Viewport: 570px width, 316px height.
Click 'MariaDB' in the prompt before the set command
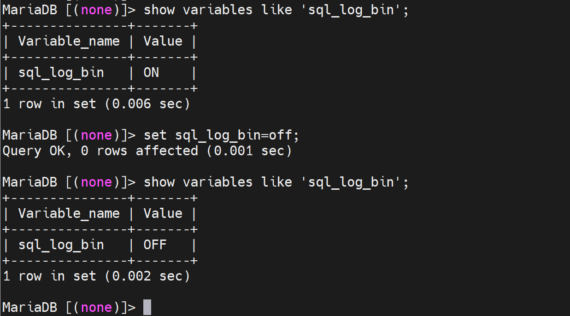pos(29,135)
